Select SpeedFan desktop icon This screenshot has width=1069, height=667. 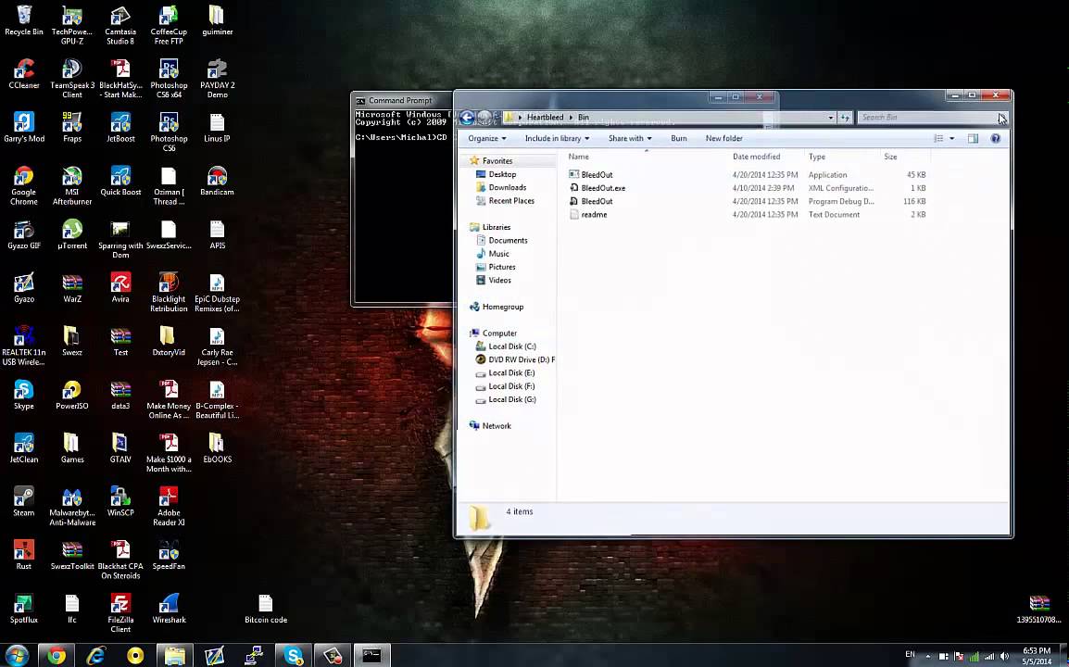[169, 555]
